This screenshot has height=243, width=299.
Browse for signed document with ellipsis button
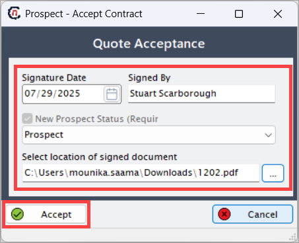click(x=273, y=173)
